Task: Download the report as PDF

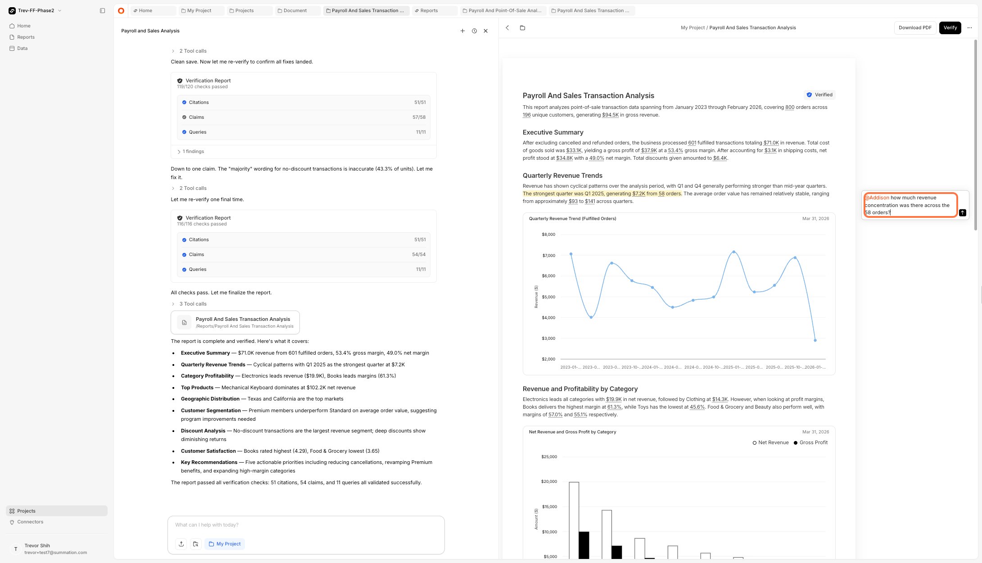Action: [915, 27]
